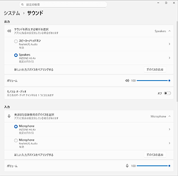Collapse the output device list chevron
The width and height of the screenshot is (178, 176).
[170, 31]
